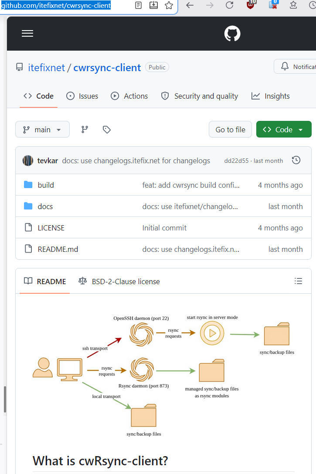Switch to the Issues tab
Viewport: 316px width, 474px height.
(x=82, y=96)
